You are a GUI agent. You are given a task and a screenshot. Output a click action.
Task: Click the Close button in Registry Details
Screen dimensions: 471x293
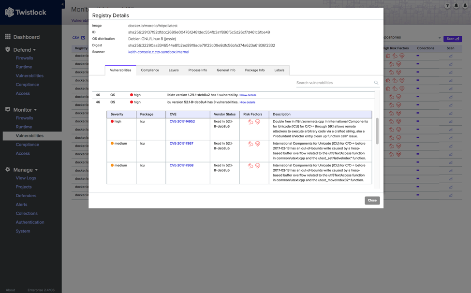pyautogui.click(x=372, y=201)
